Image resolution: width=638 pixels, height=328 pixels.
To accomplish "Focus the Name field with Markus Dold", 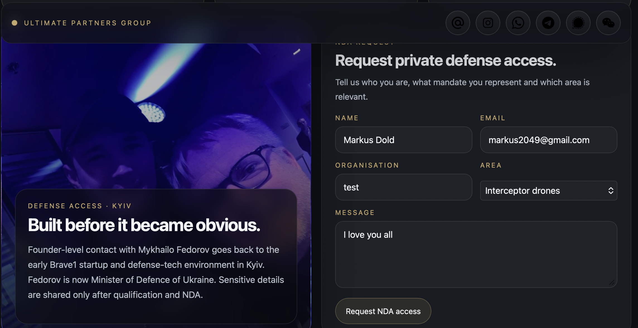I will [403, 140].
